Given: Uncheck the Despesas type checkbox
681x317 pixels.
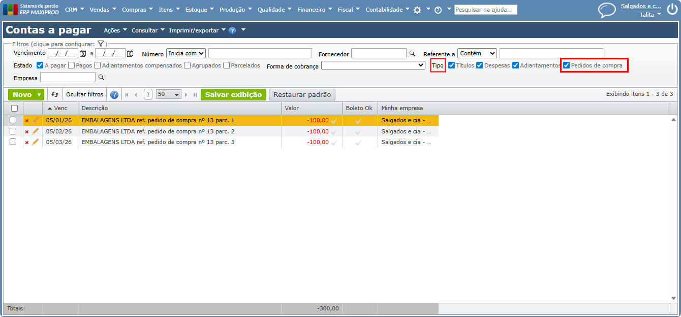Looking at the screenshot, I should [x=480, y=65].
